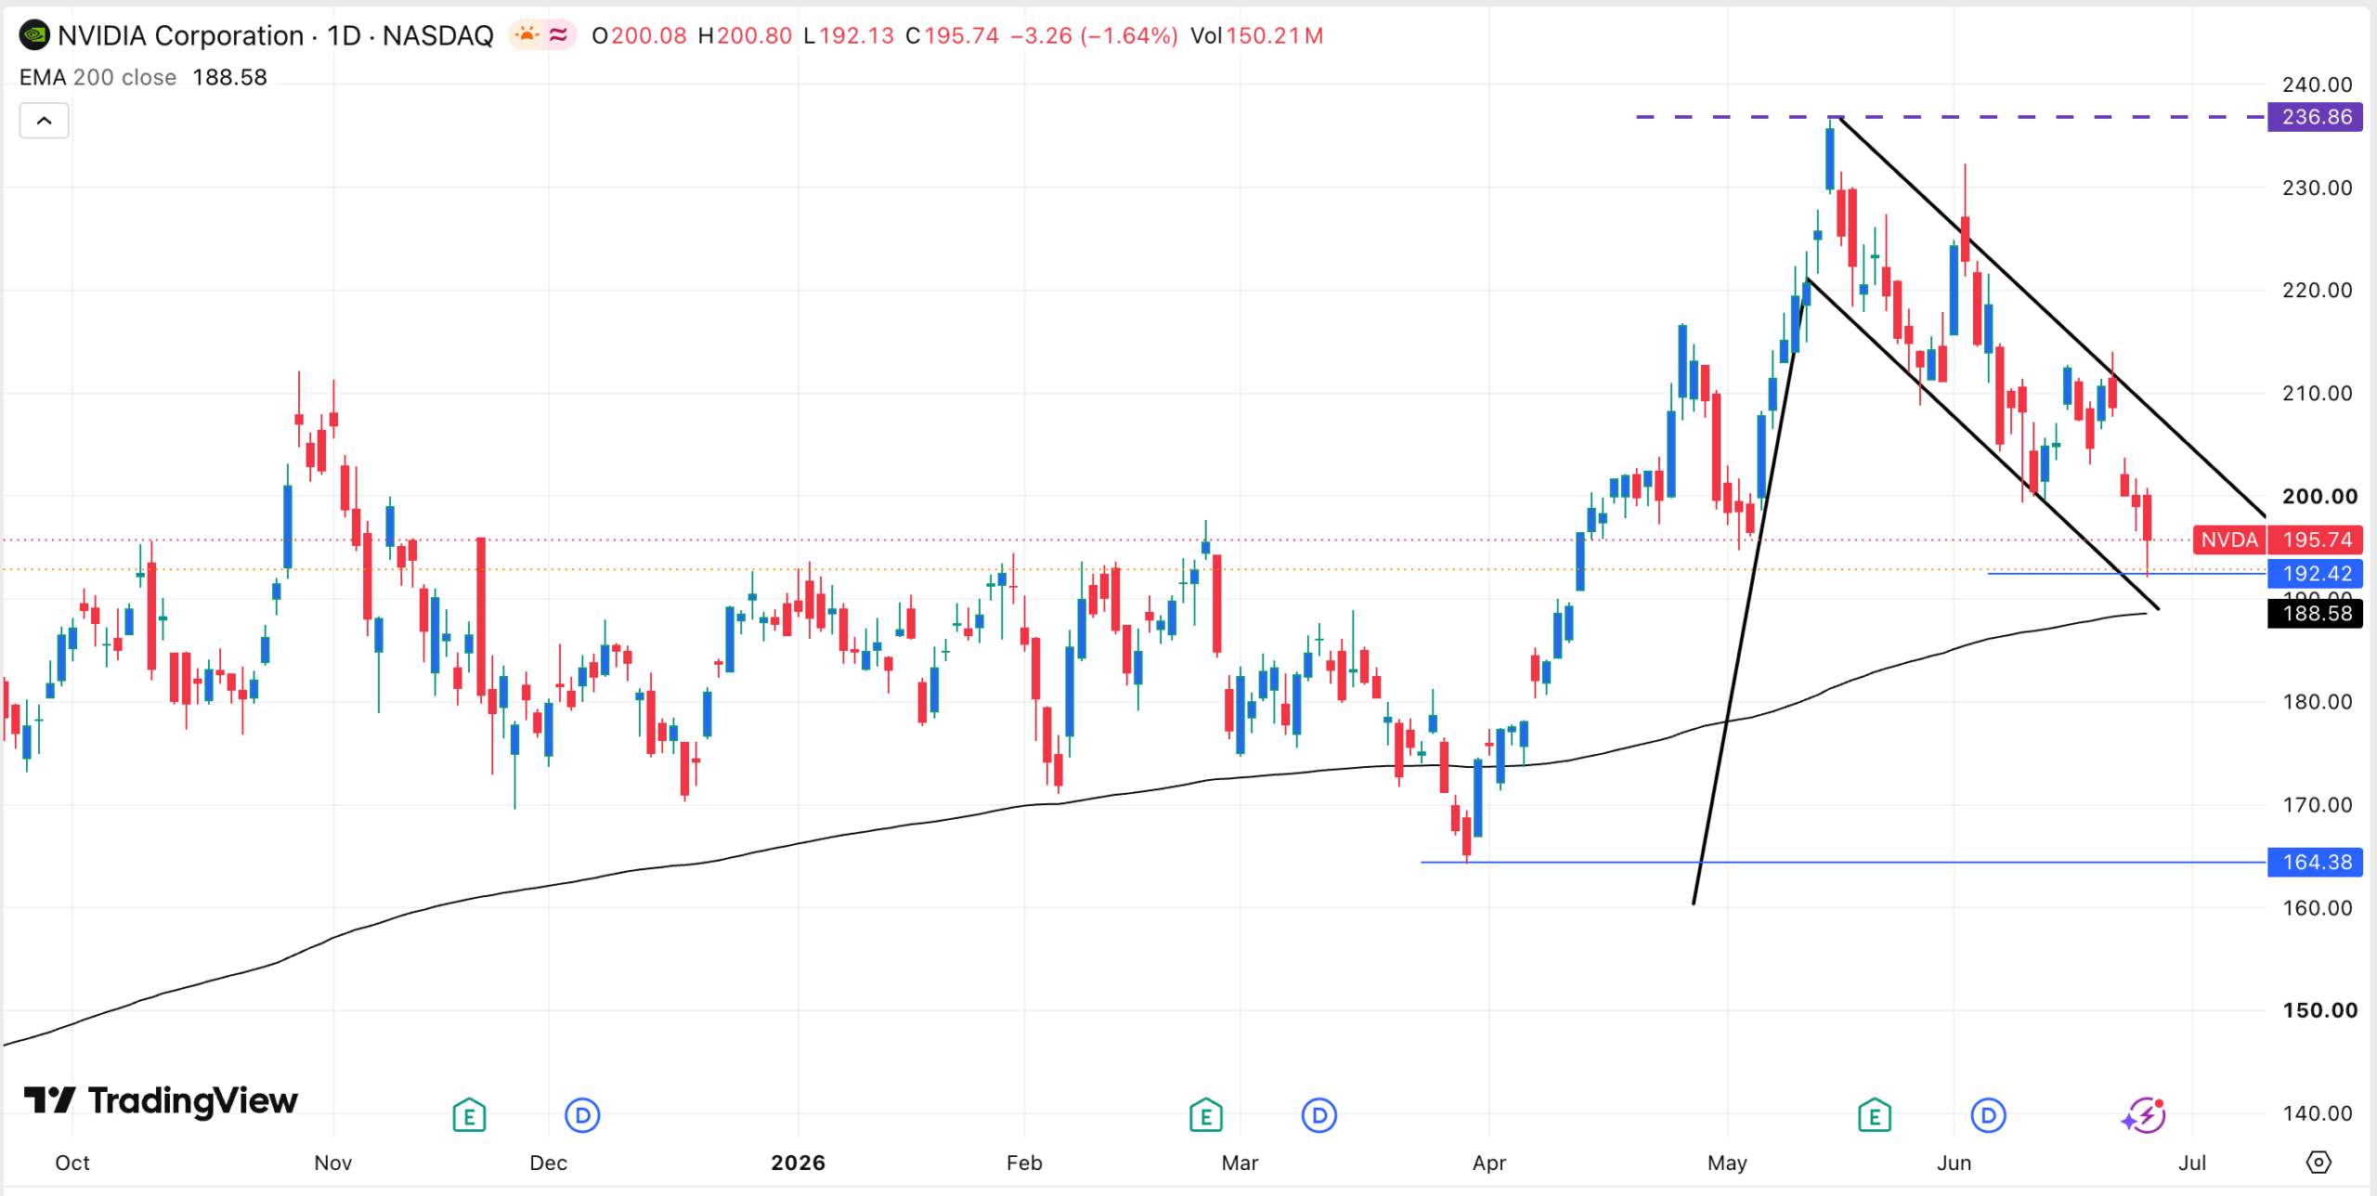The width and height of the screenshot is (2377, 1196).
Task: Click the NVIDIA logo icon
Action: click(34, 35)
